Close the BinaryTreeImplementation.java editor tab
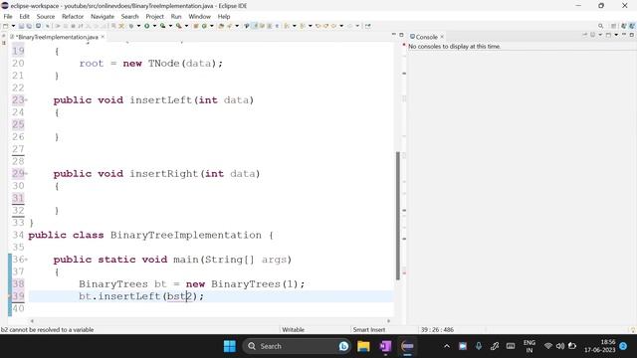This screenshot has width=637, height=358. (103, 37)
